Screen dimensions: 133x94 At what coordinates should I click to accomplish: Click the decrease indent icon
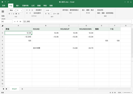pos(27,13)
